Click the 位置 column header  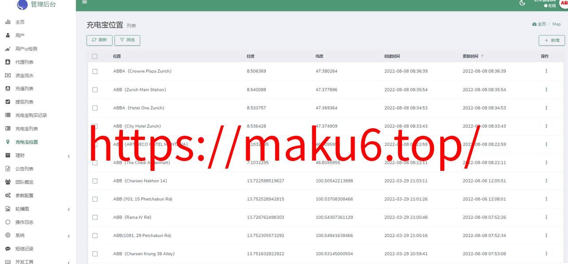pos(117,56)
